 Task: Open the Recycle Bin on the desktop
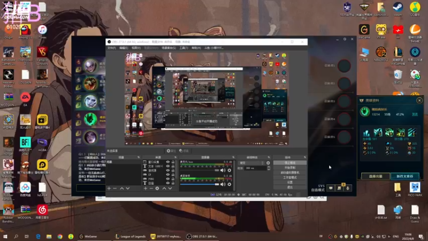point(398,77)
